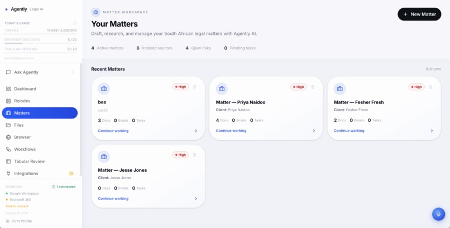The image size is (450, 228).
Task: Click the sidebar vertical scrollbar
Action: click(81, 120)
